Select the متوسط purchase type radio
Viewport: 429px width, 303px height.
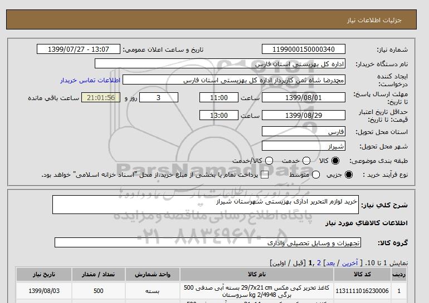316,175
